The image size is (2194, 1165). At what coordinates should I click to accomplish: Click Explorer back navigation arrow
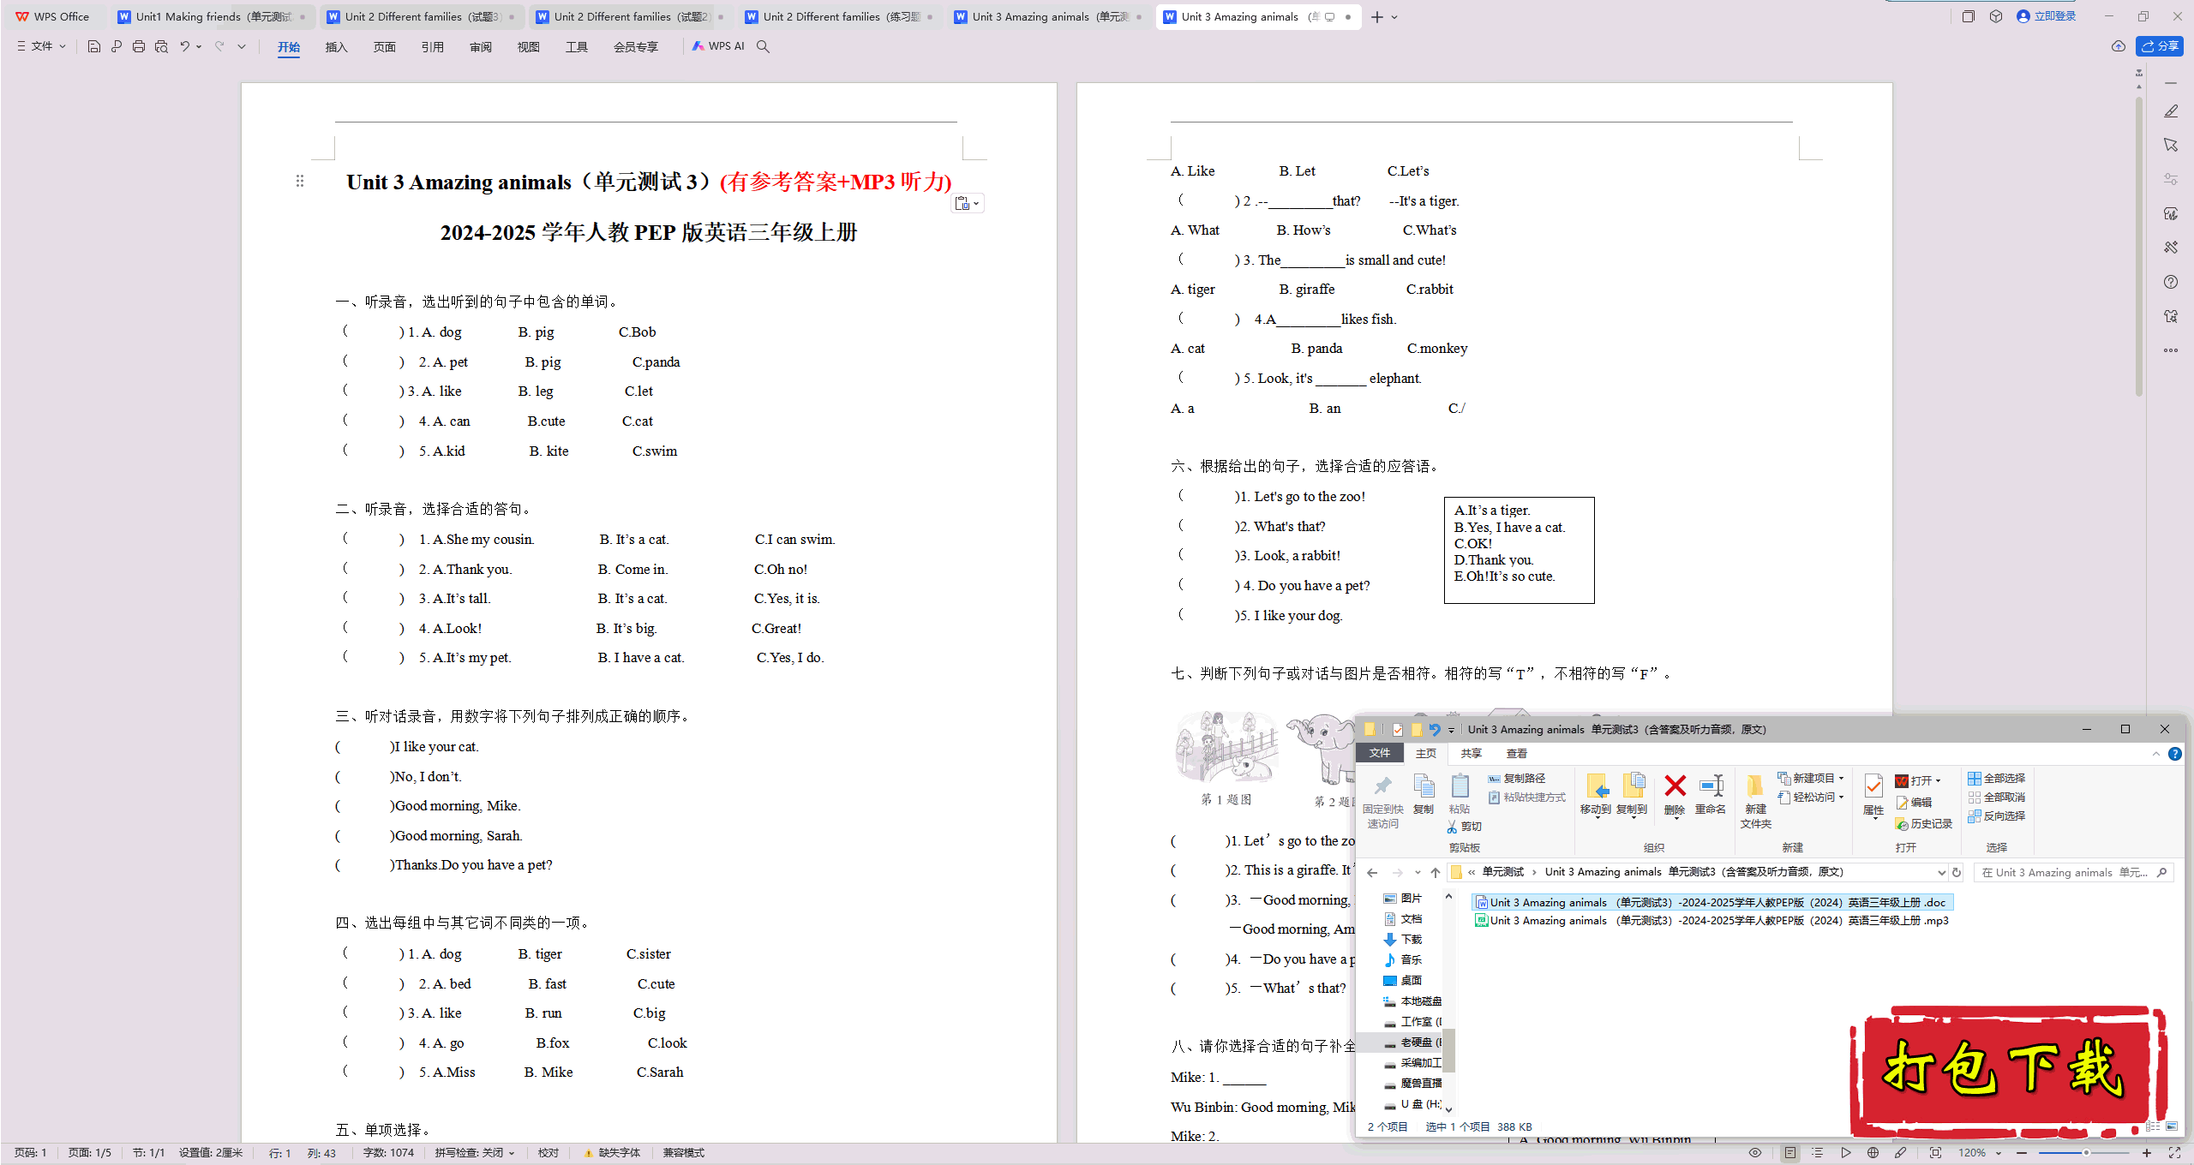pos(1372,873)
